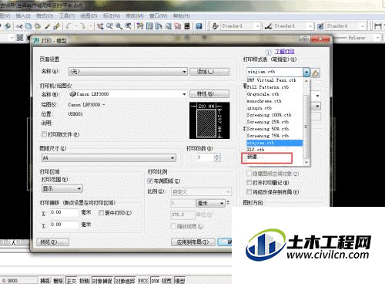Click the help question-mark toolbar icon

[199, 26]
